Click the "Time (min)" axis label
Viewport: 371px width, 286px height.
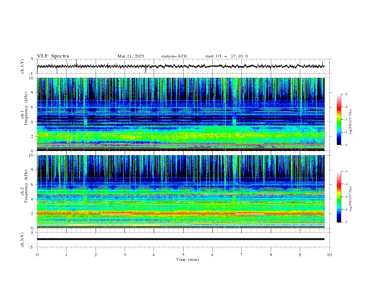(x=187, y=259)
